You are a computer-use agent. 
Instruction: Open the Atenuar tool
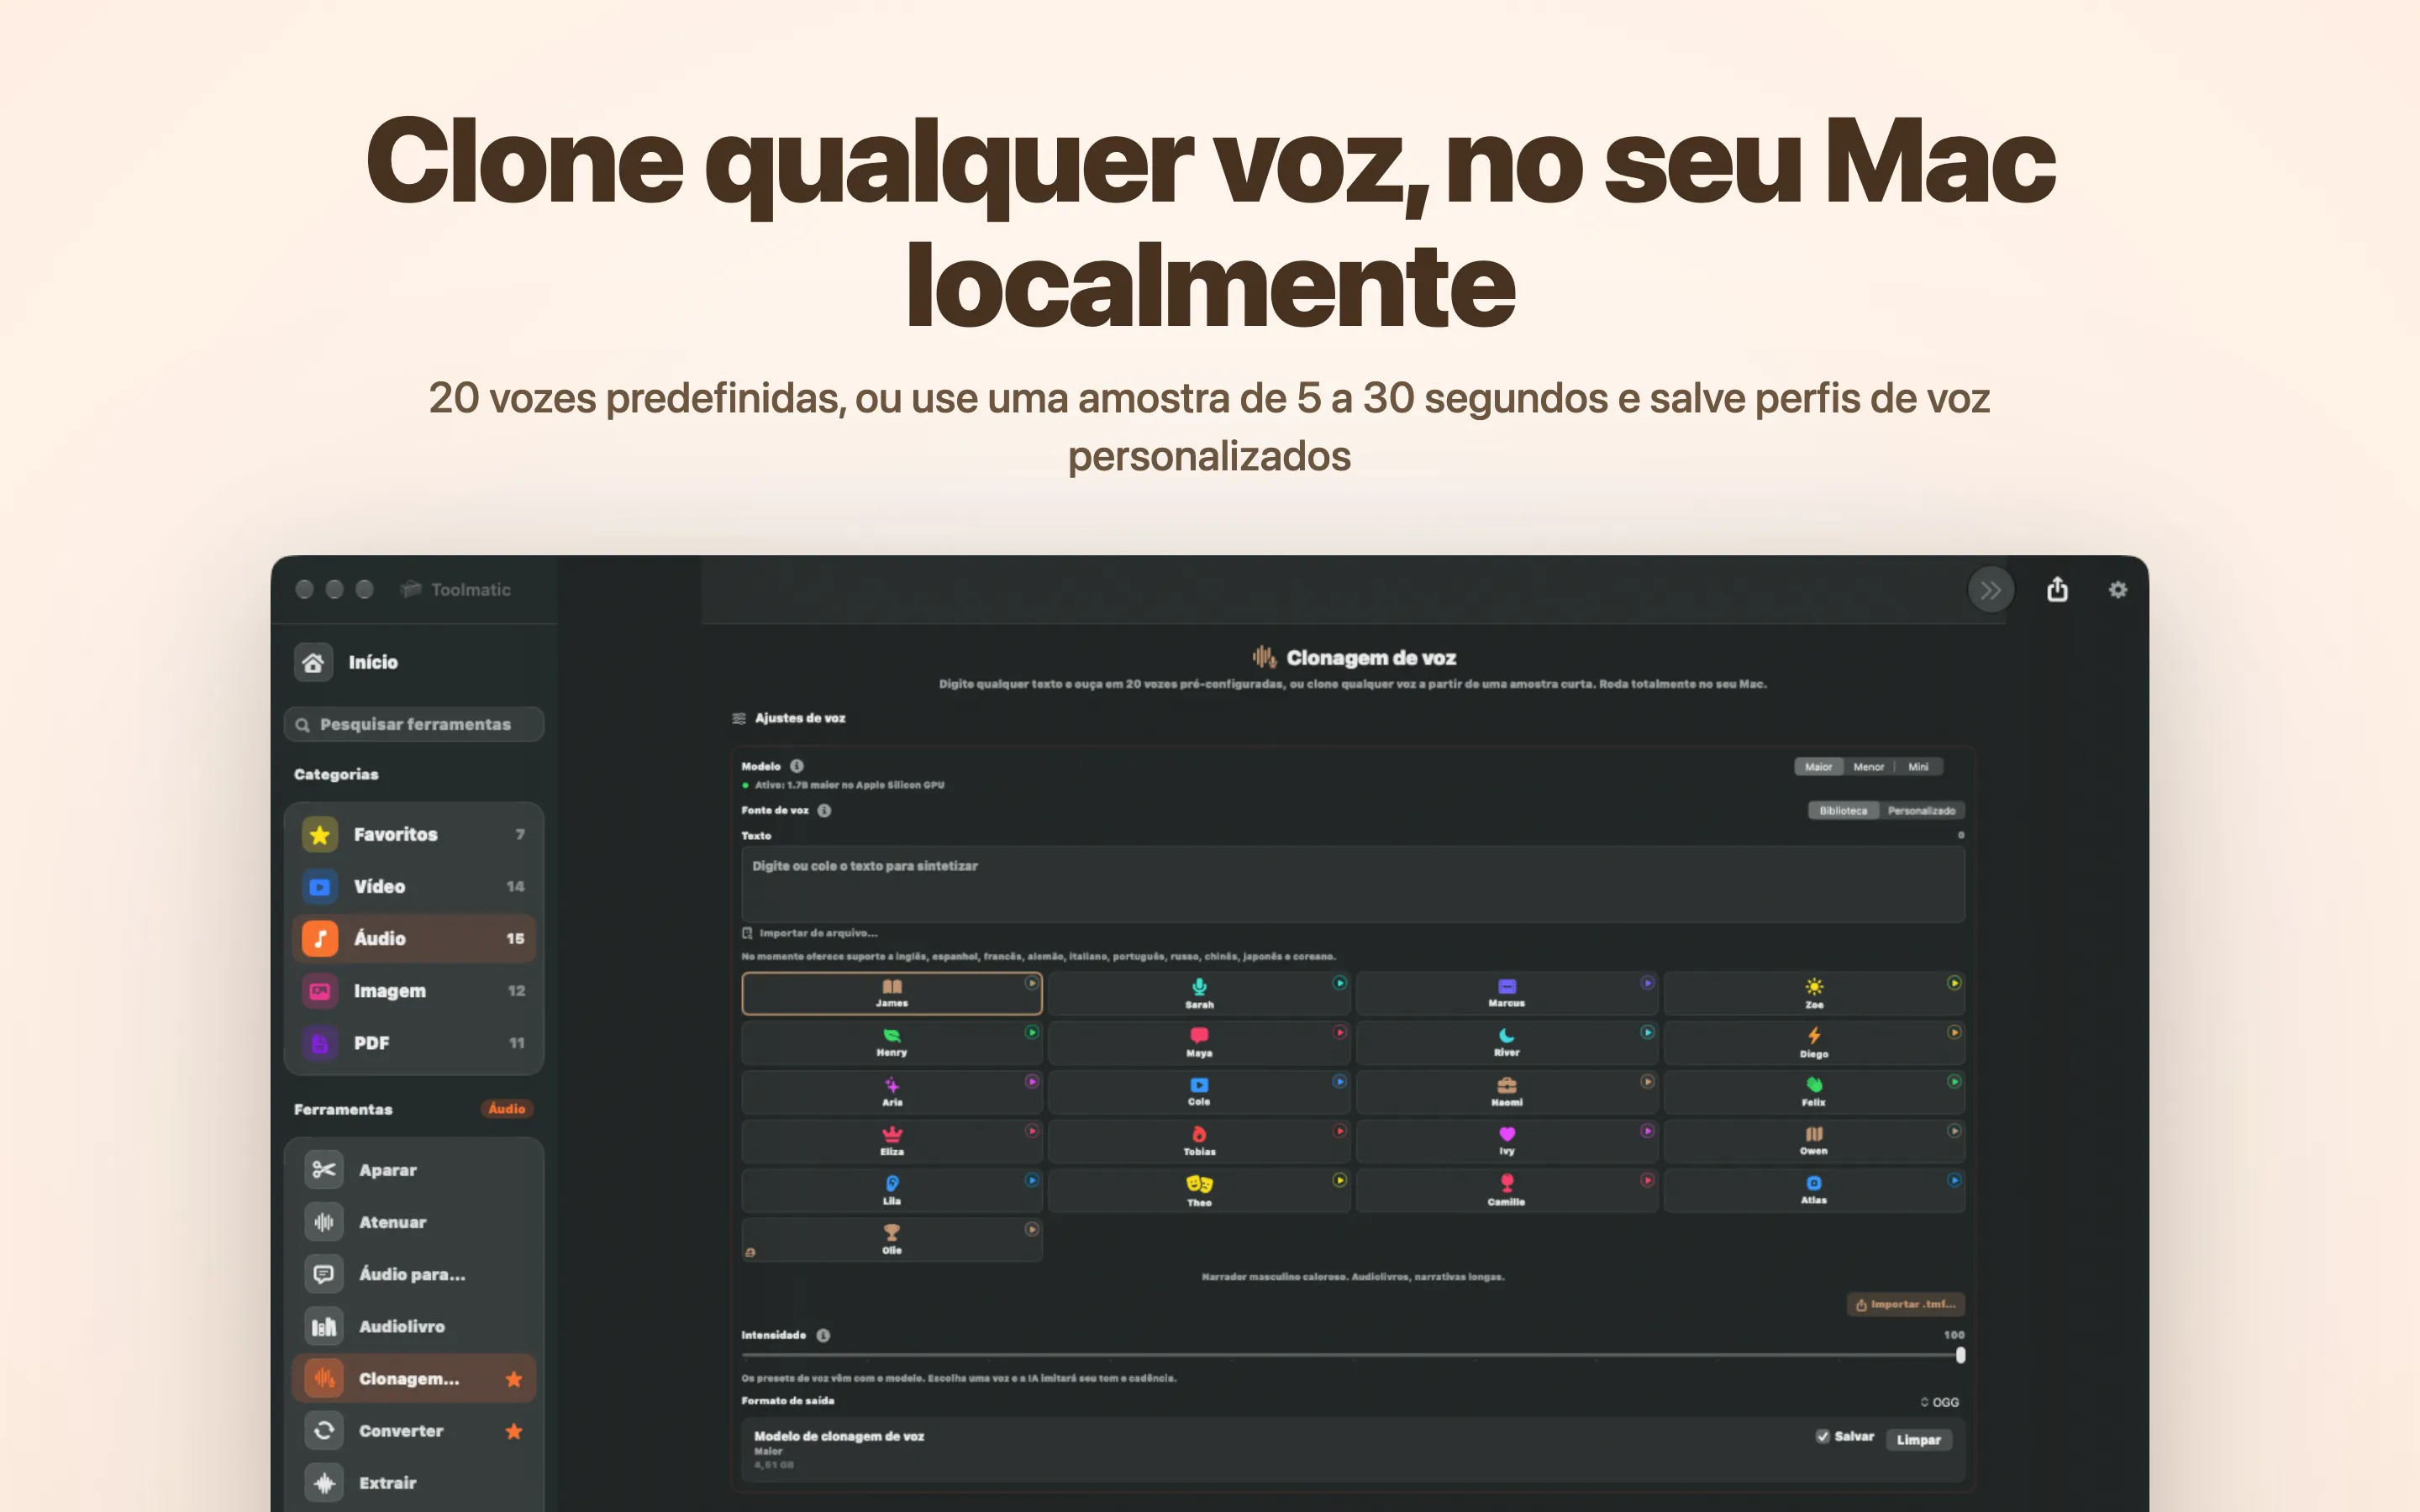click(414, 1222)
